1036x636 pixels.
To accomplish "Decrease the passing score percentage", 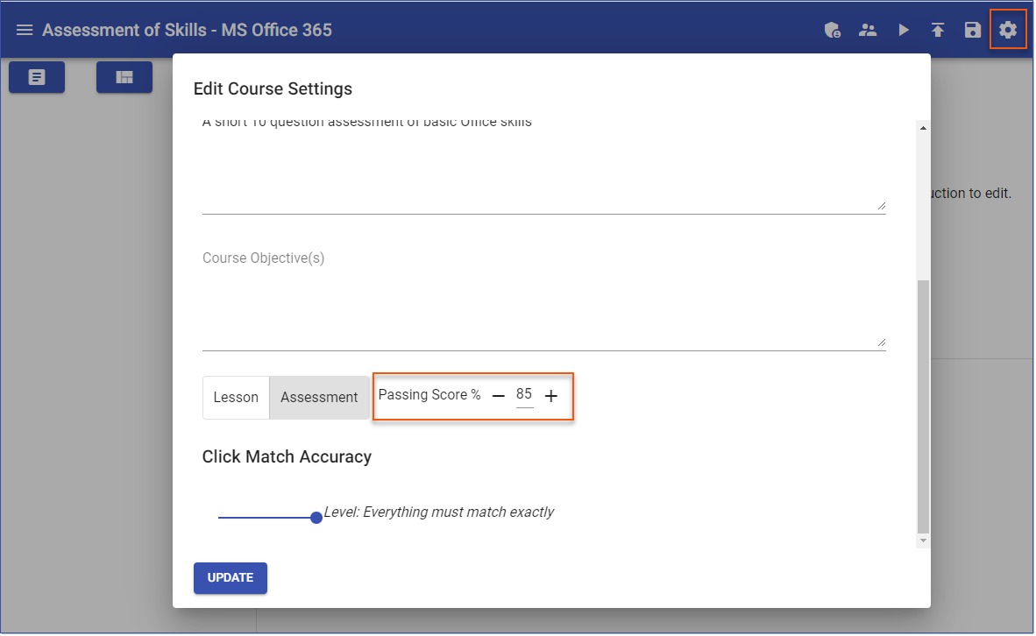I will coord(499,396).
